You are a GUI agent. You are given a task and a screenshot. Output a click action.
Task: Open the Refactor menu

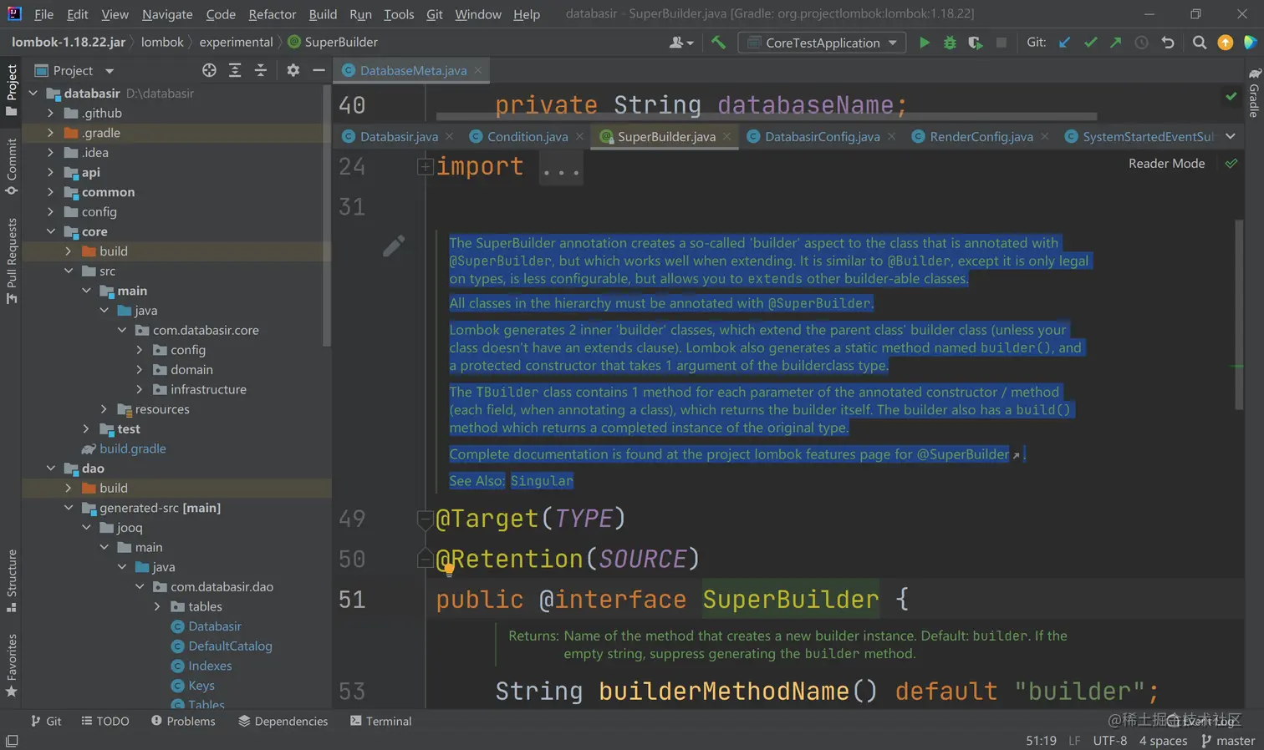(272, 14)
